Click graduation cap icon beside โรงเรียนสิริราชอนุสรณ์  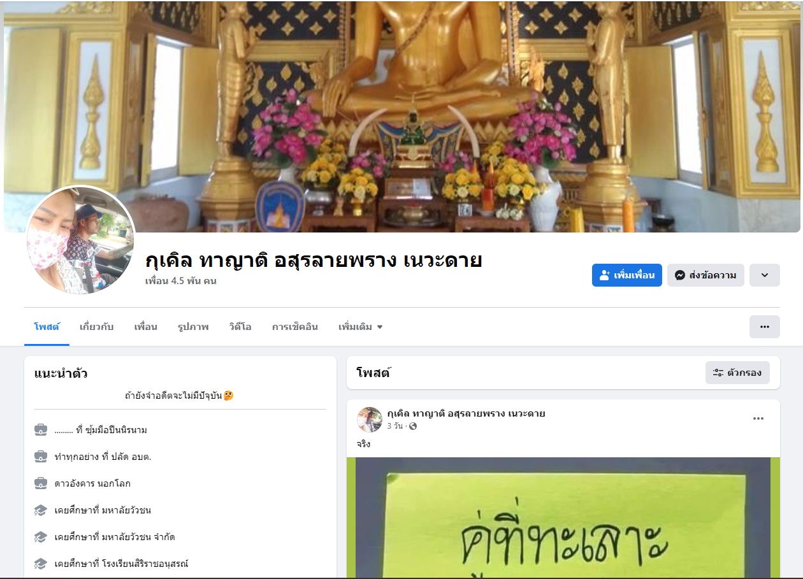[41, 564]
